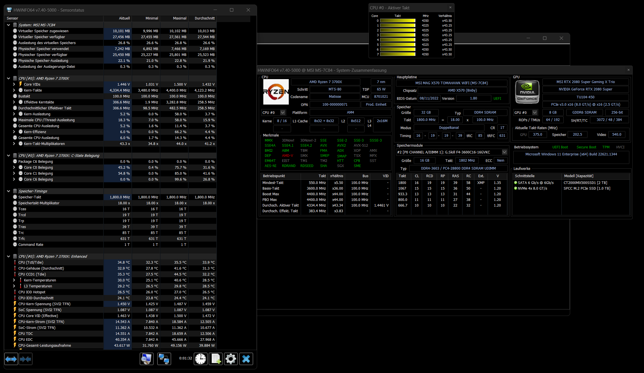The width and height of the screenshot is (644, 373).
Task: Click the Aktuell column header
Action: [x=117, y=18]
